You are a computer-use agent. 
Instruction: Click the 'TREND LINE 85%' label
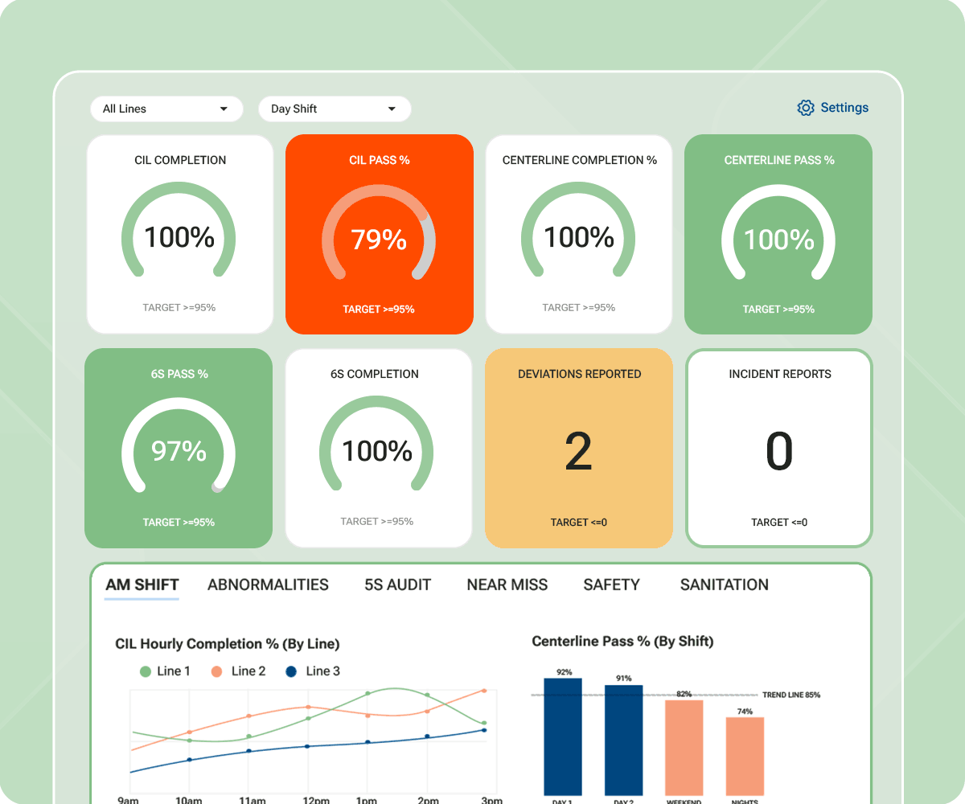pyautogui.click(x=791, y=695)
